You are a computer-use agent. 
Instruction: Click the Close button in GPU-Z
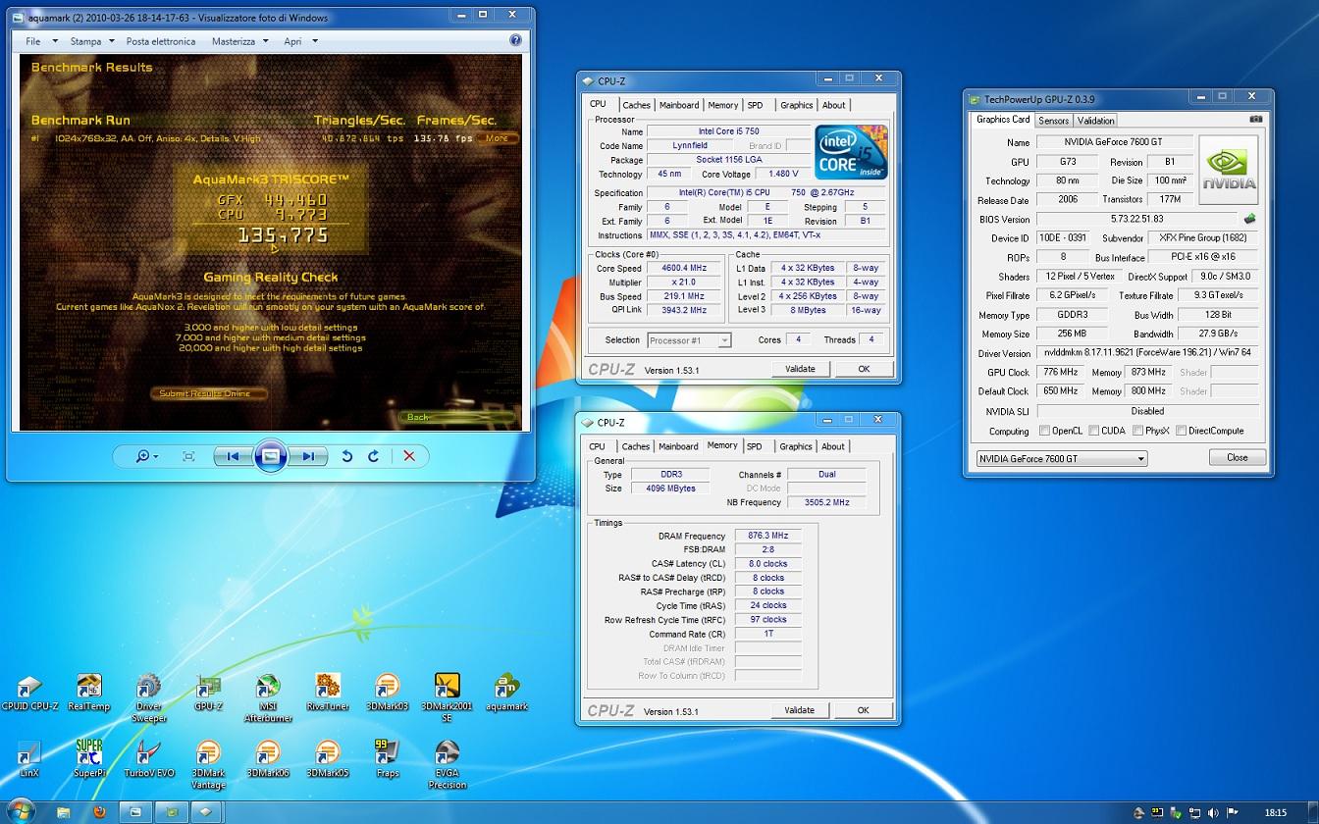(x=1237, y=457)
